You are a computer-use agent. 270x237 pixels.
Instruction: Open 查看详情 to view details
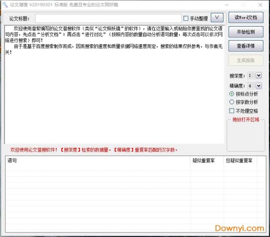click(x=246, y=46)
